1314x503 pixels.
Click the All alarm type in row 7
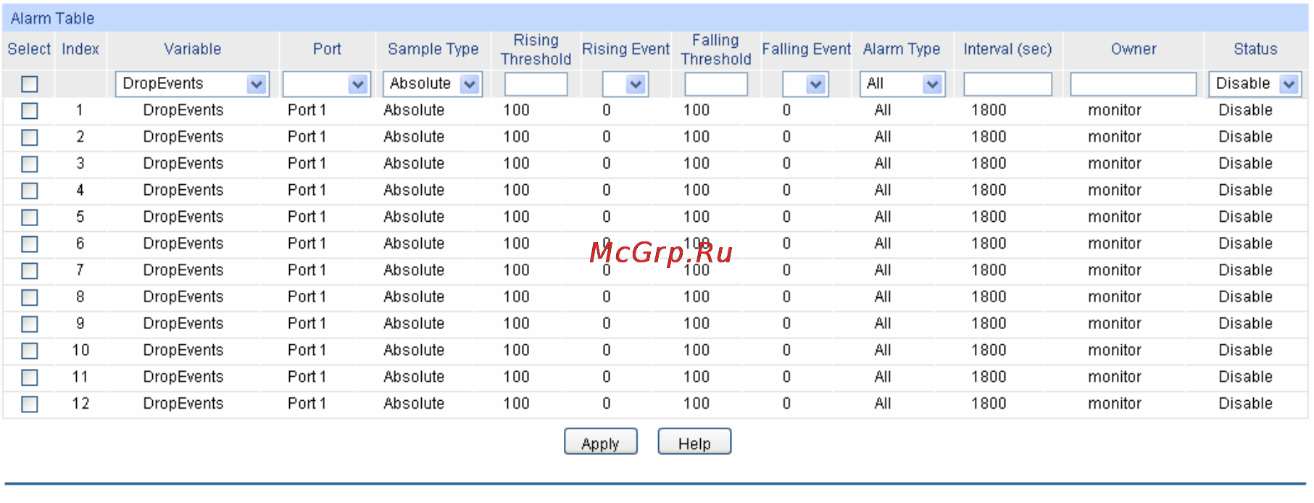[883, 270]
